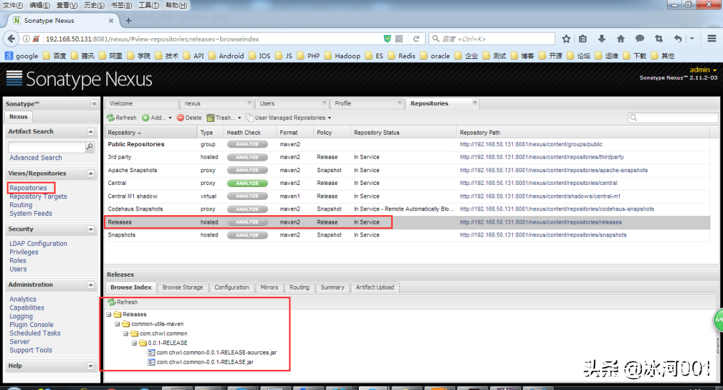Open a new browser tab with plus

click(x=129, y=20)
